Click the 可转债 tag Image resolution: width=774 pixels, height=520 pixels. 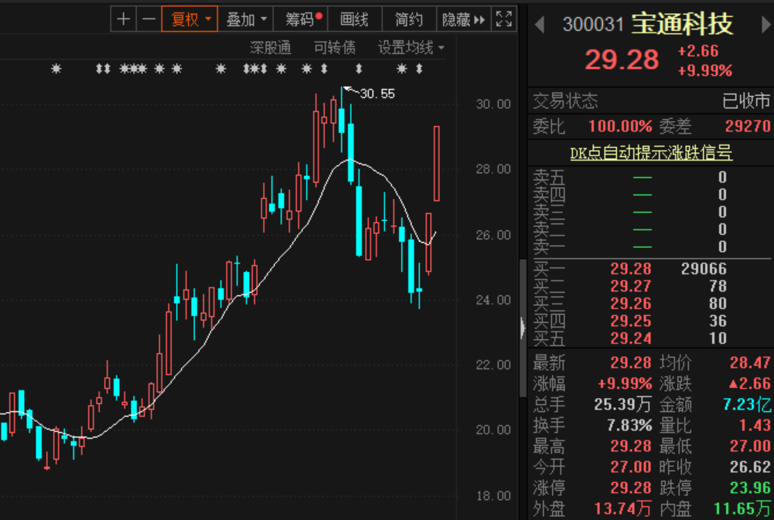tap(335, 47)
